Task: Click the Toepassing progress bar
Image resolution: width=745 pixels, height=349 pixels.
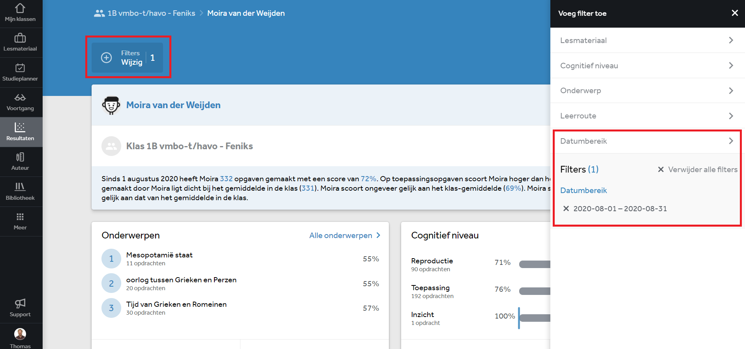Action: 535,291
